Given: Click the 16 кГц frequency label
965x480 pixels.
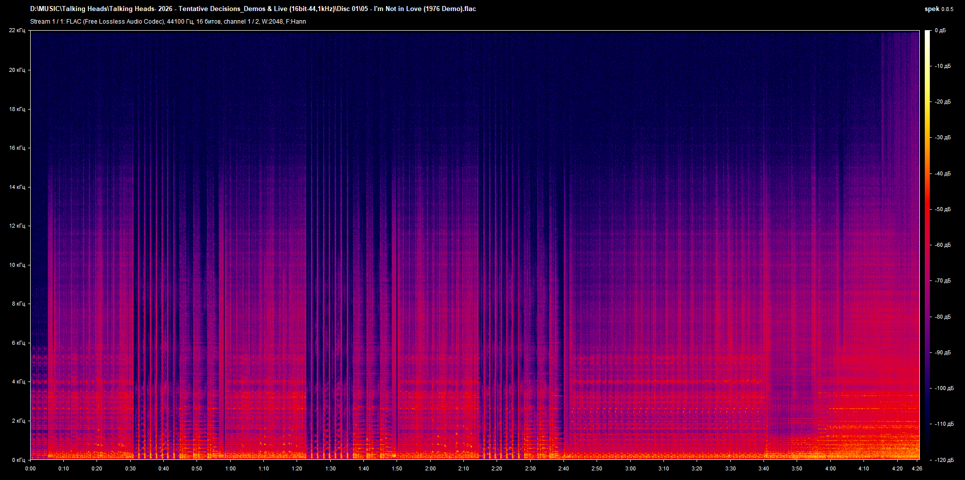Looking at the screenshot, I should point(18,147).
